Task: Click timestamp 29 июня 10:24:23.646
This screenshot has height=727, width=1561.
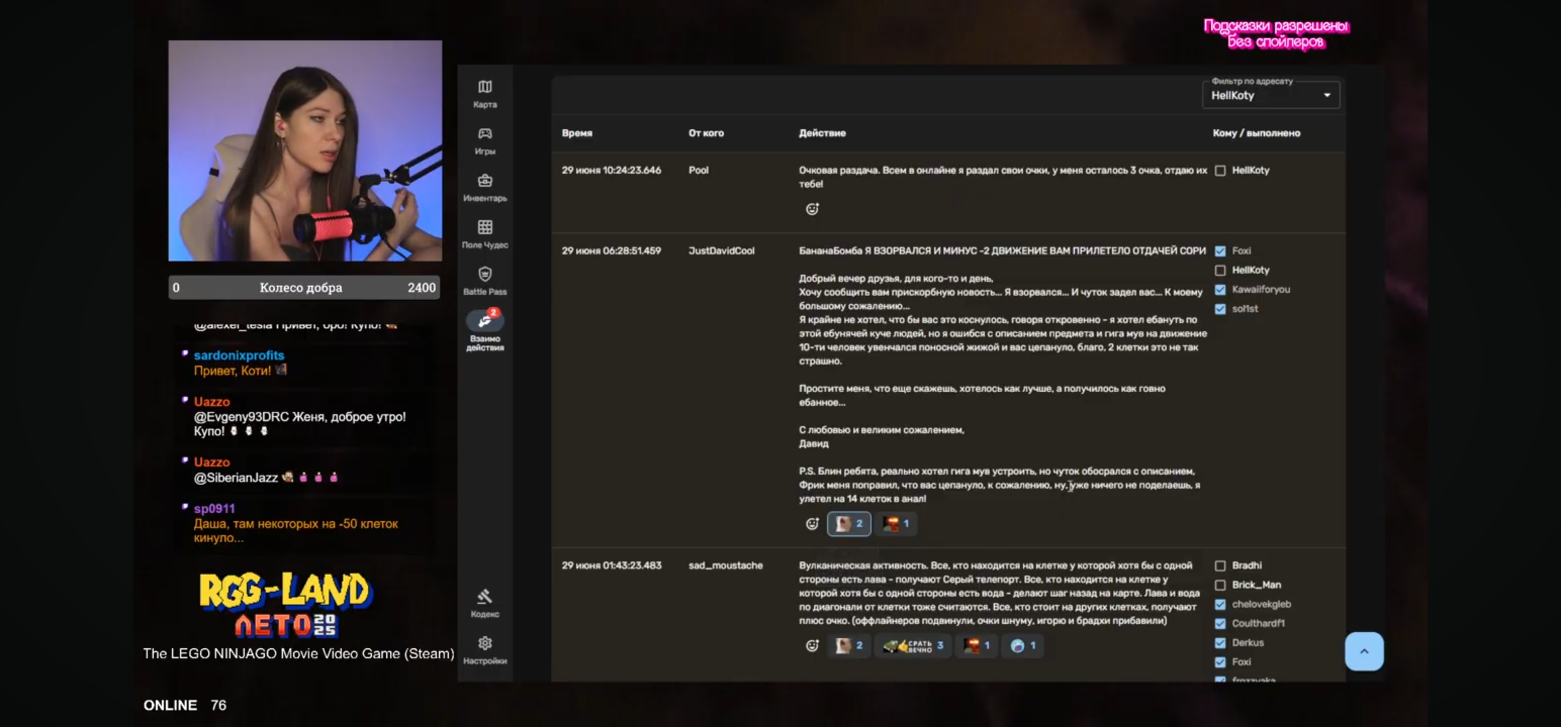Action: (x=611, y=170)
